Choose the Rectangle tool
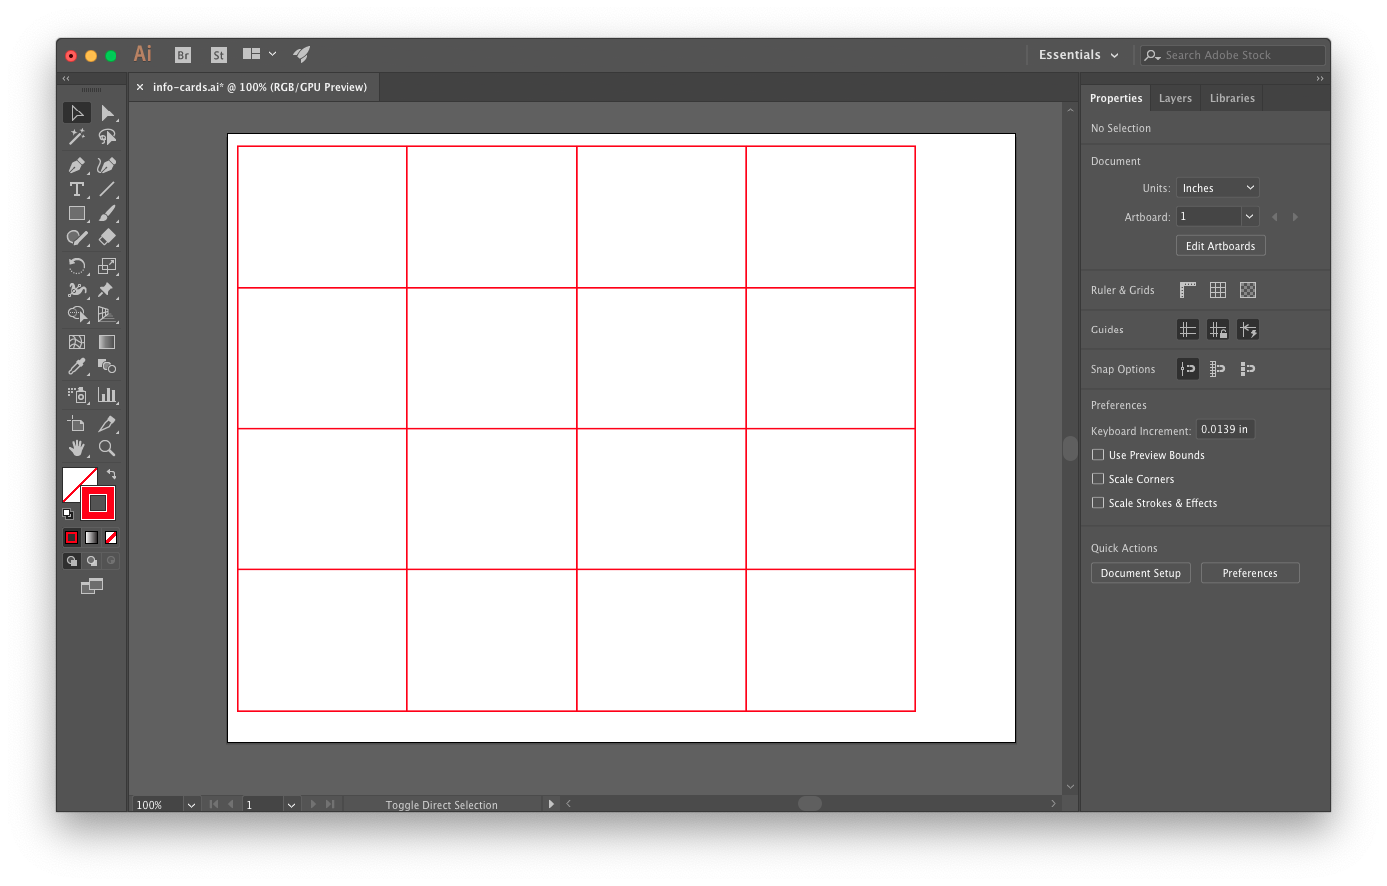Screen dimensions: 1387x886 77,213
